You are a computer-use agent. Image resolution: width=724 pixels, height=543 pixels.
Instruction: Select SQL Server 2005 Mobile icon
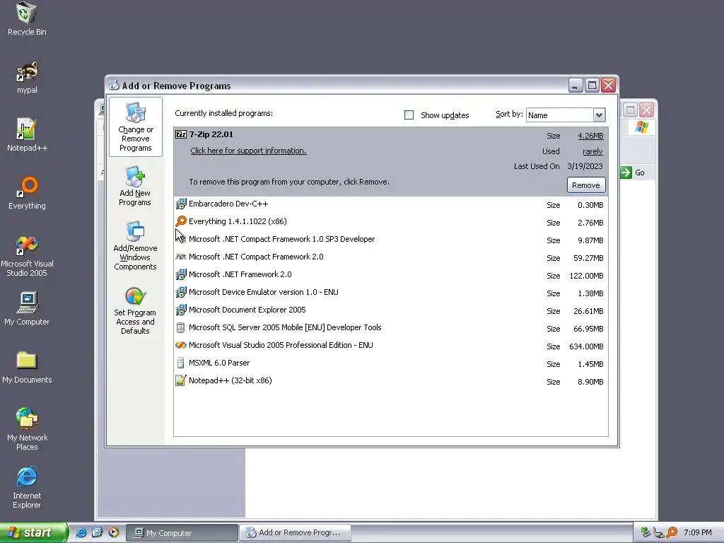pyautogui.click(x=180, y=327)
